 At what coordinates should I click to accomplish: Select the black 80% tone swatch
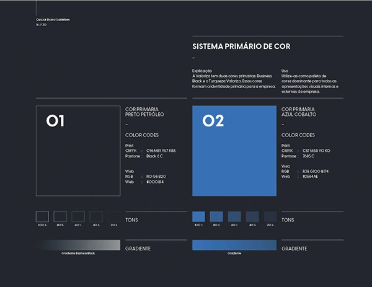(60, 216)
